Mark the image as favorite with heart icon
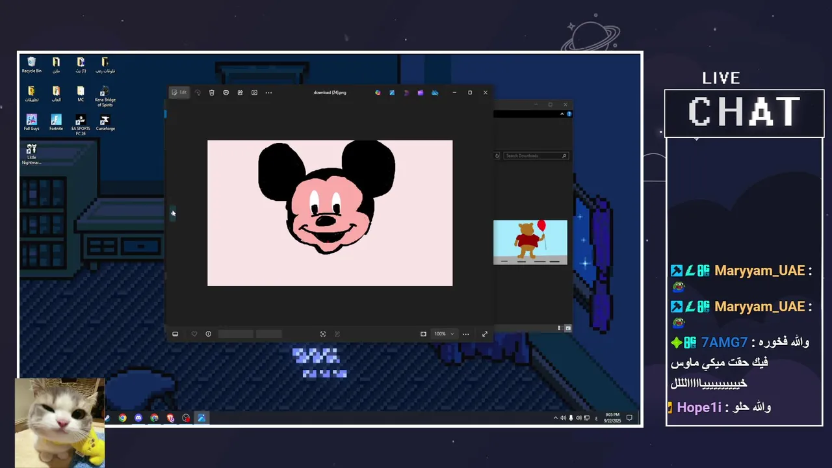 click(194, 334)
